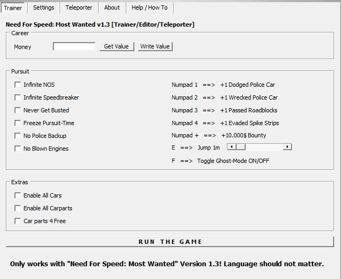Click the 'Only works with' version notice

167,264
